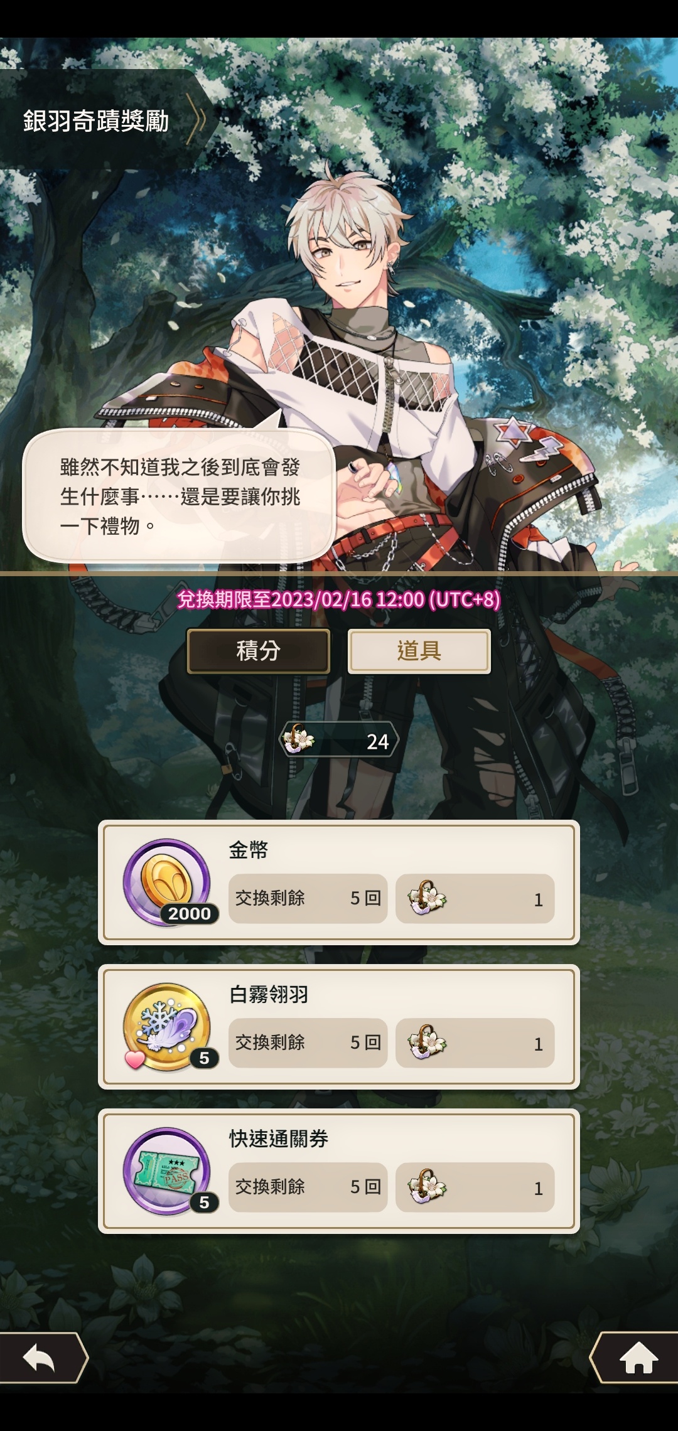Viewport: 678px width, 1431px height.
Task: Expand the 銀羽奇蹟獎勵 title chevron
Action: 198,119
